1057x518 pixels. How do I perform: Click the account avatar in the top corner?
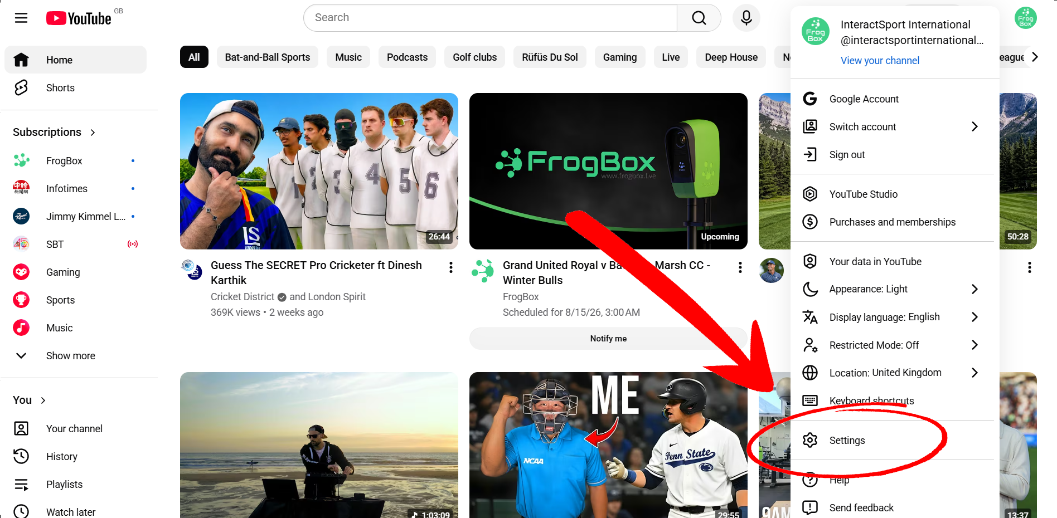pyautogui.click(x=1025, y=18)
